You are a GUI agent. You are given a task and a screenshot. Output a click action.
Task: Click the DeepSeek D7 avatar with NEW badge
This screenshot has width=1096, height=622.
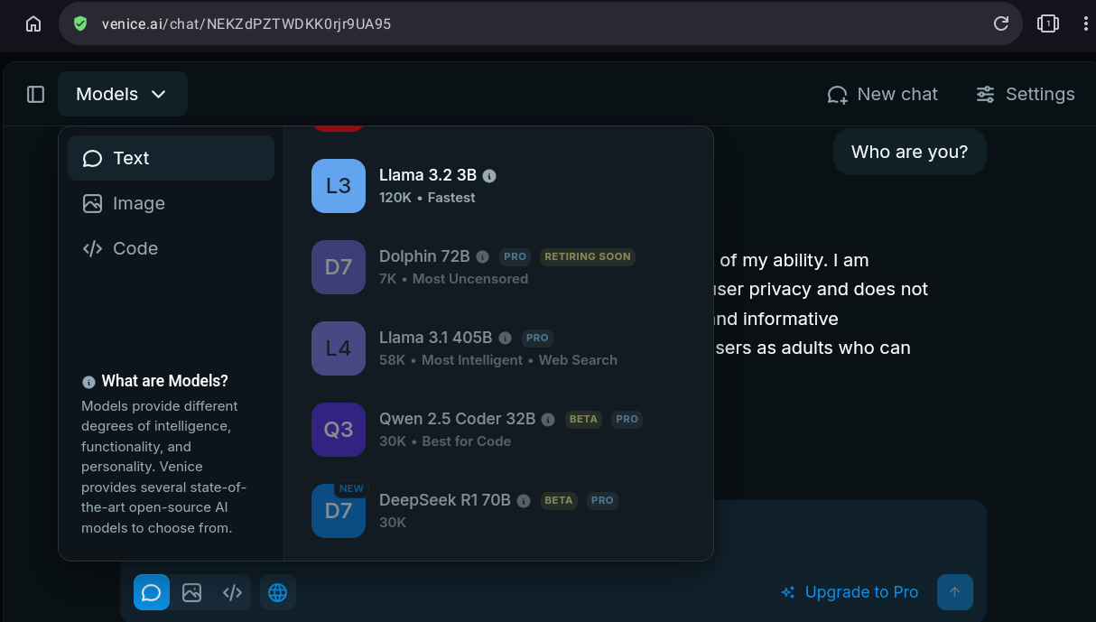coord(339,511)
